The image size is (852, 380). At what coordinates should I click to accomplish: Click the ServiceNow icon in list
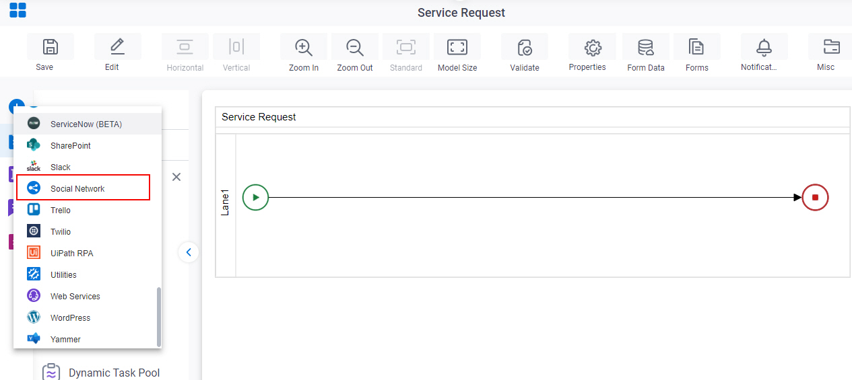coord(34,124)
